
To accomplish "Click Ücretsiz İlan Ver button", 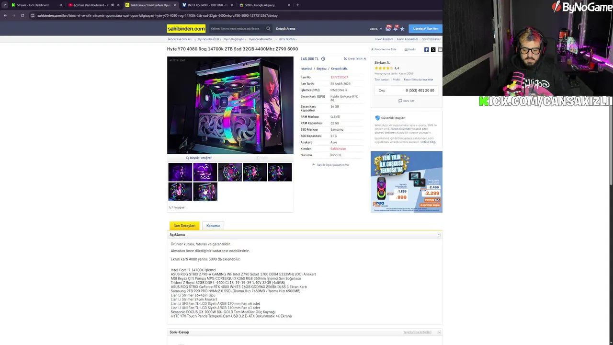I will 425,29.
